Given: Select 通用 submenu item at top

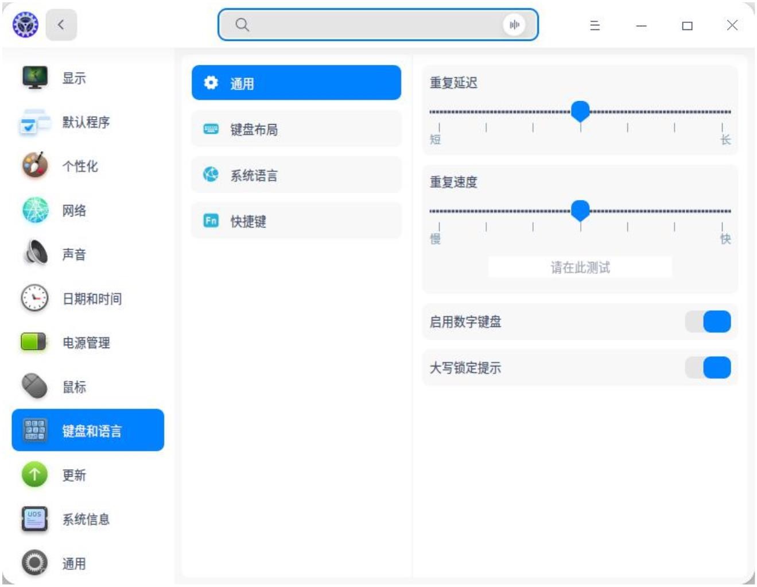Looking at the screenshot, I should (296, 83).
